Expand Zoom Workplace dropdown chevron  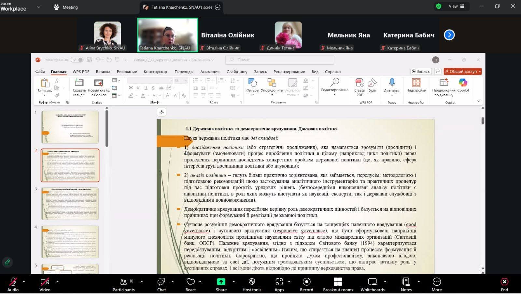[39, 7]
